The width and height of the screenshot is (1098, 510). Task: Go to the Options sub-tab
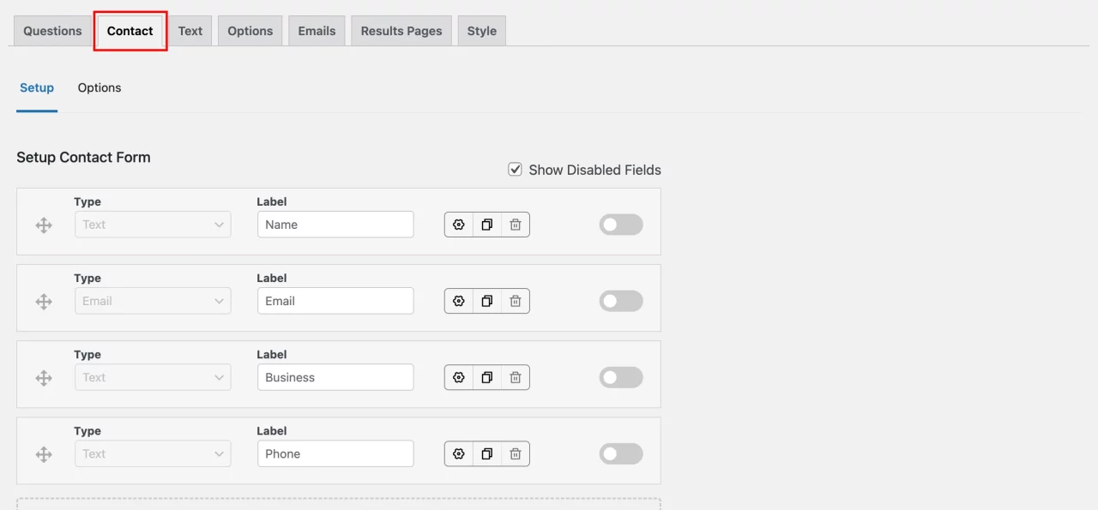pos(99,87)
